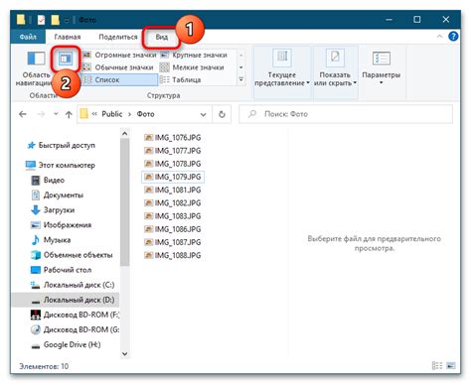Toggle the preview pane button

coord(65,60)
